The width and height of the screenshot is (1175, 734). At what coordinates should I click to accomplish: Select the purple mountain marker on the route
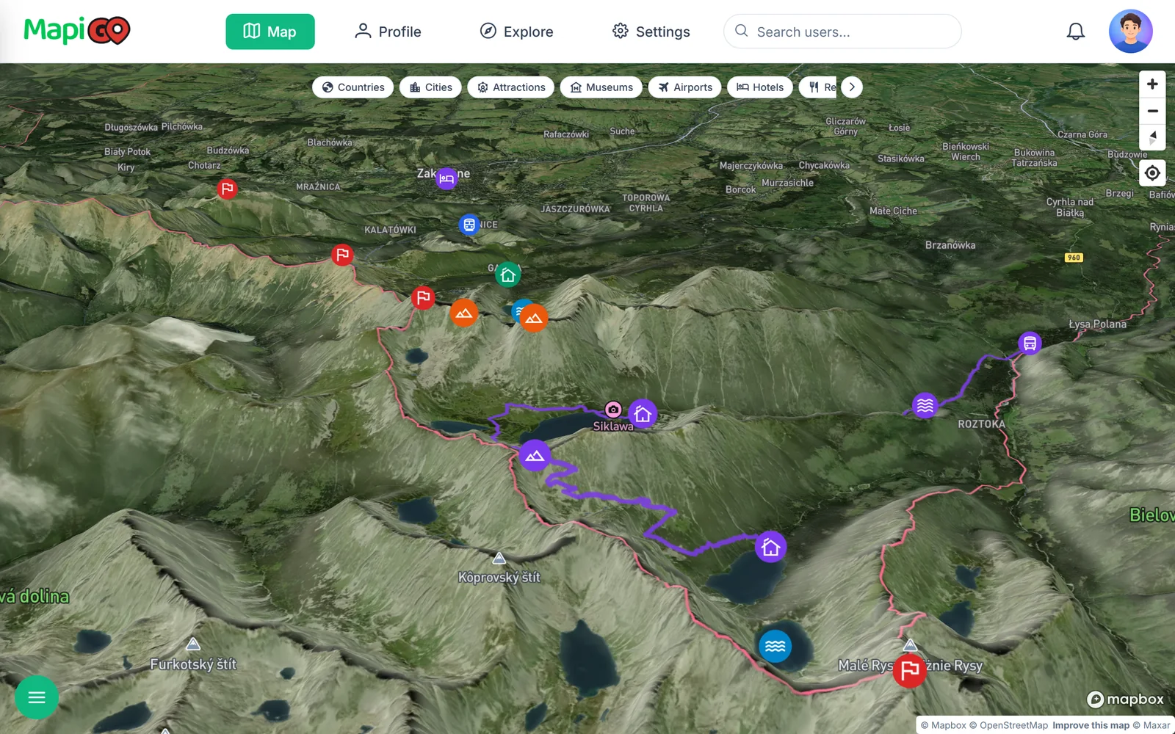[x=535, y=456]
